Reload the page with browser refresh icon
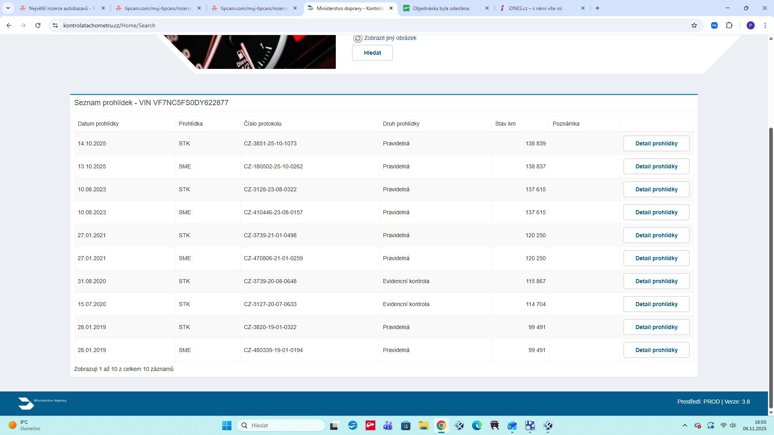Screen dimensions: 774x435 pyautogui.click(x=38, y=25)
